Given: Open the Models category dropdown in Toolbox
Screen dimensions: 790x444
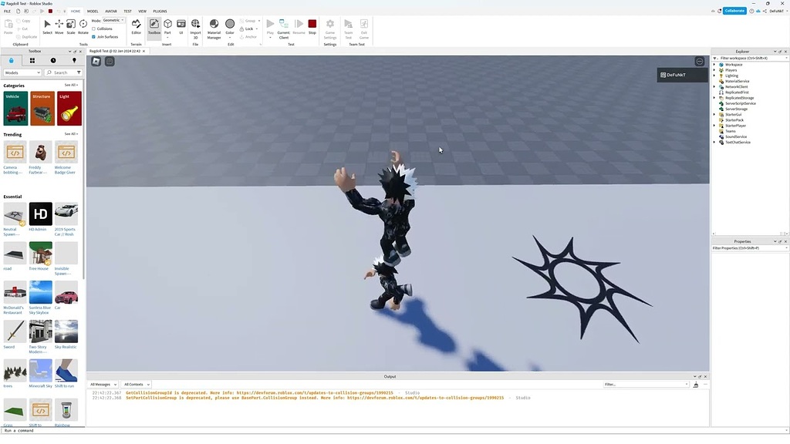Looking at the screenshot, I should pos(21,72).
